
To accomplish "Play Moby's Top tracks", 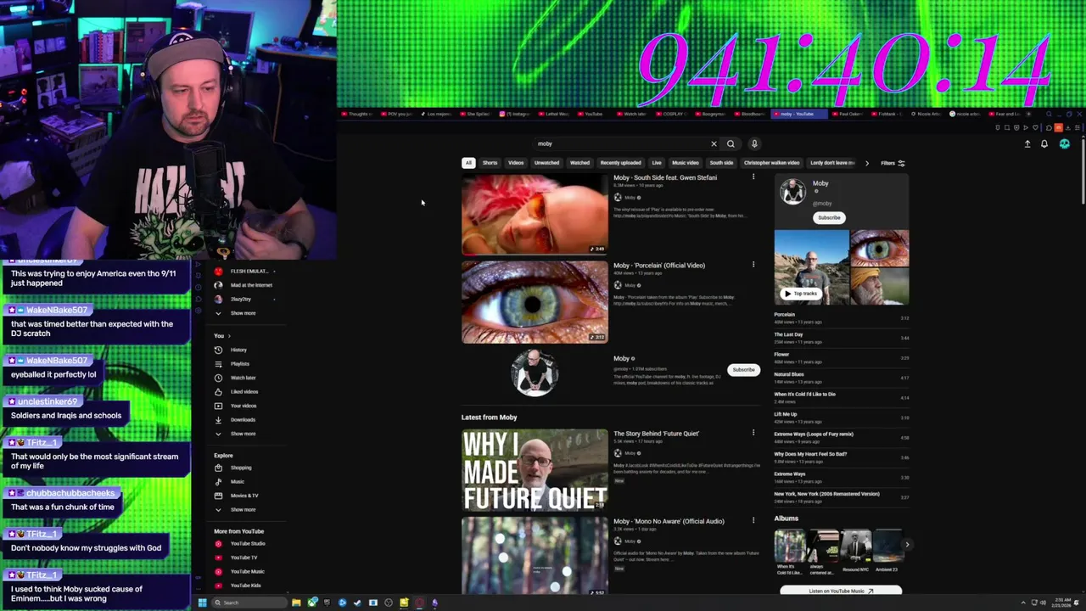I will [800, 294].
